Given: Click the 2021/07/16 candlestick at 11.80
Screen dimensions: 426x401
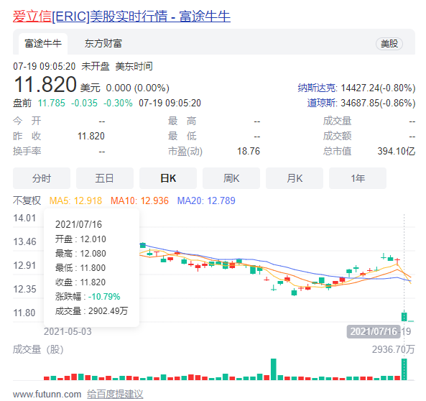Looking at the screenshot, I should pyautogui.click(x=404, y=316).
